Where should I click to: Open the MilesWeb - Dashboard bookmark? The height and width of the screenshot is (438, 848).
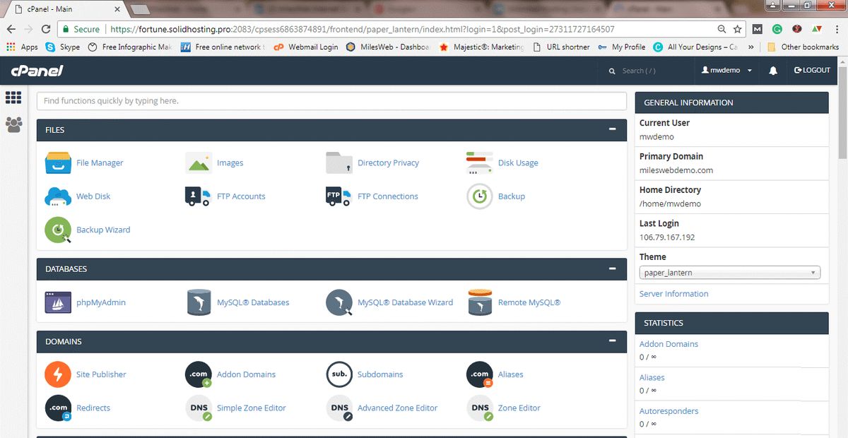(388, 47)
